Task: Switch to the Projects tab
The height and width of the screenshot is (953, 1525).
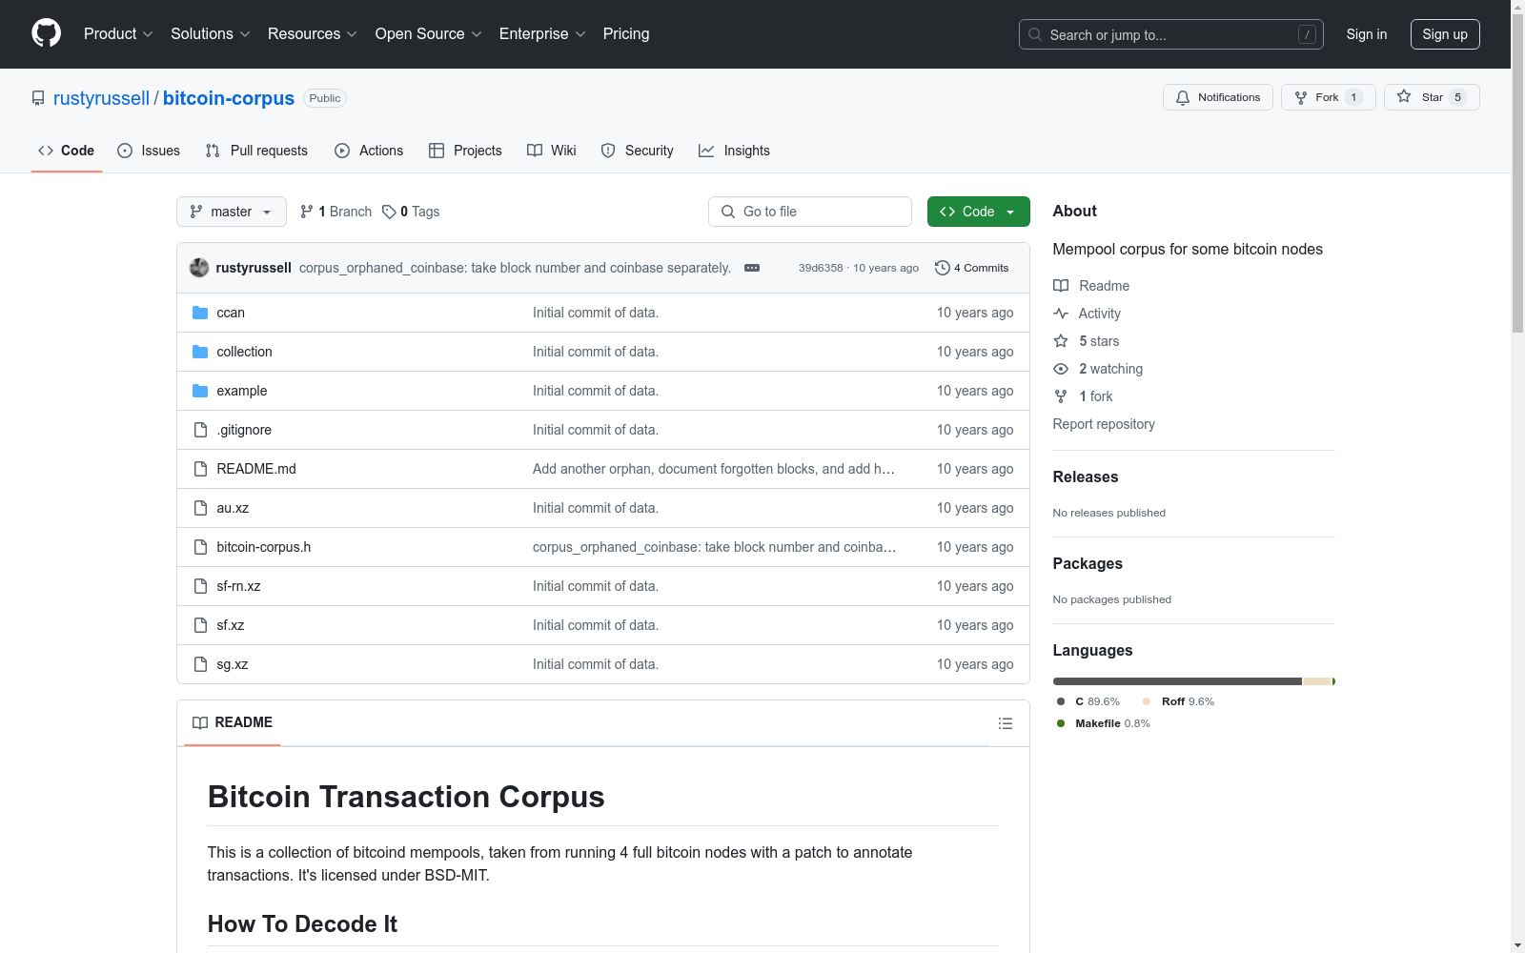Action: [465, 151]
